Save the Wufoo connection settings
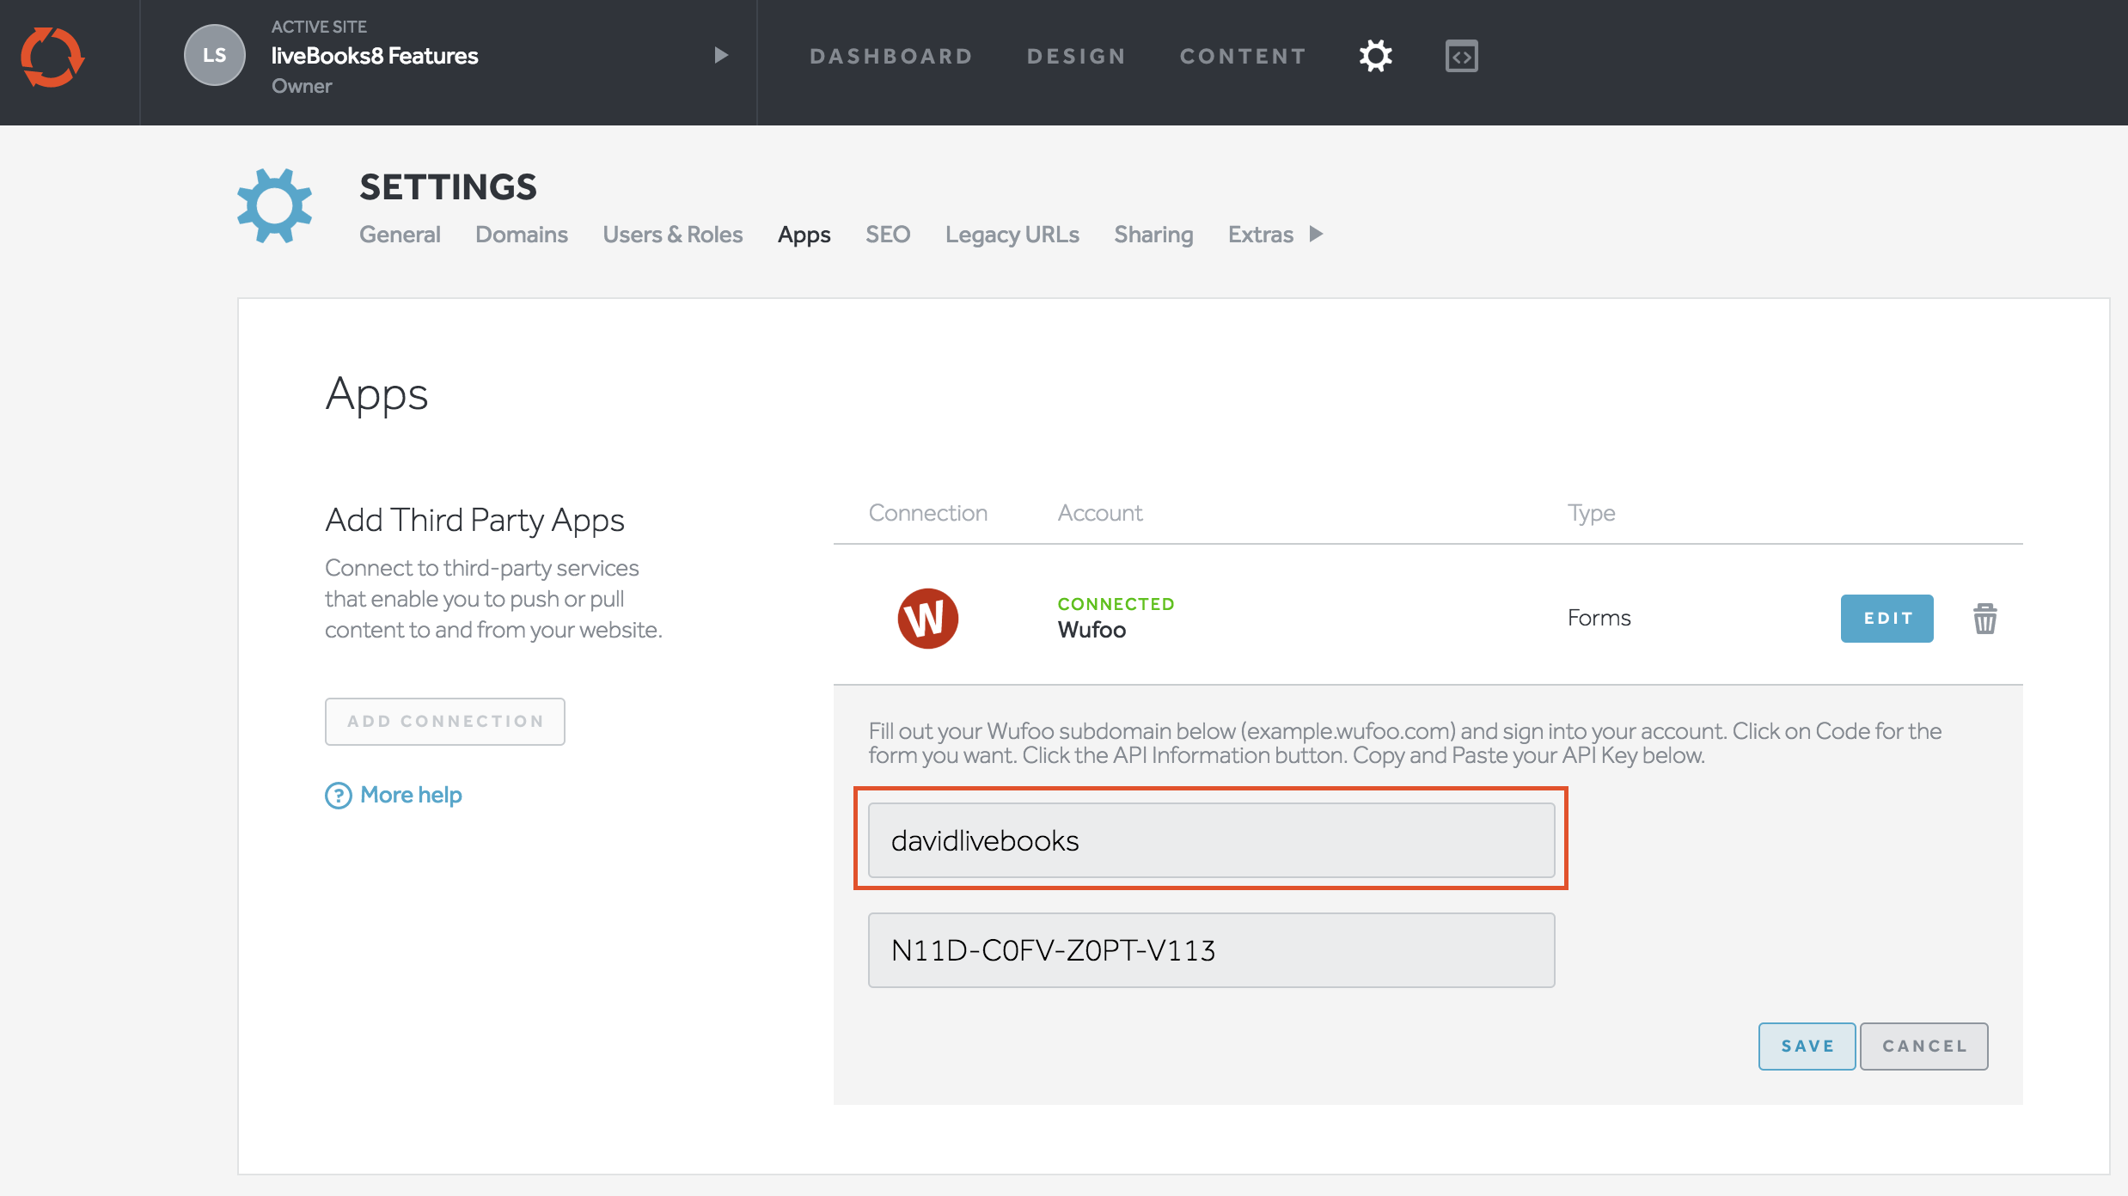The height and width of the screenshot is (1196, 2128). [x=1807, y=1046]
